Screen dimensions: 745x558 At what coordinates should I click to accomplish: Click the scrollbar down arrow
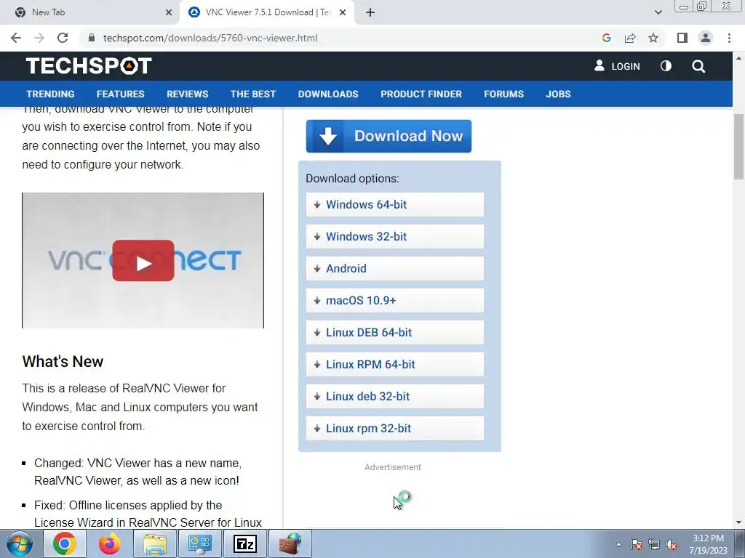[x=738, y=522]
